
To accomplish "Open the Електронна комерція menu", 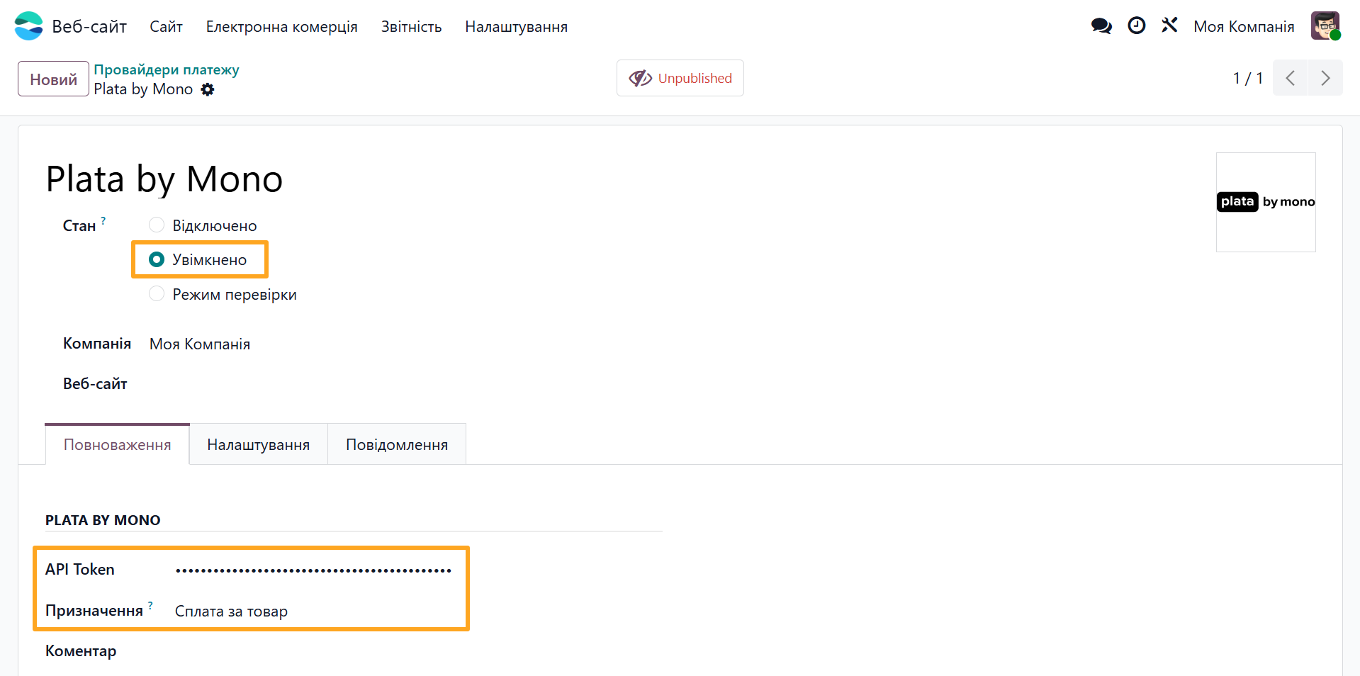I will [x=282, y=27].
